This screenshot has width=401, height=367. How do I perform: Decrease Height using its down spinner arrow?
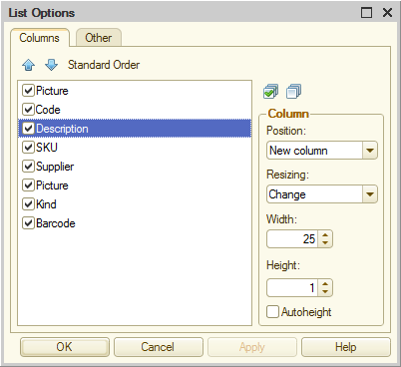pos(325,291)
